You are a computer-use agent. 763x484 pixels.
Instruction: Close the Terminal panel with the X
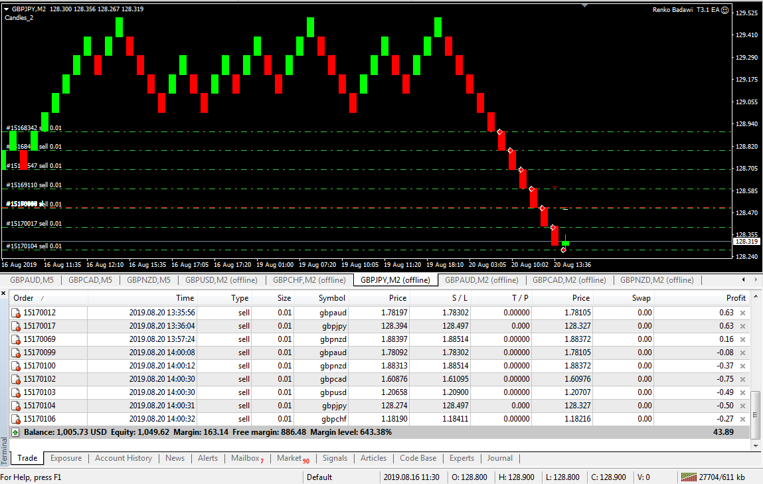click(4, 293)
